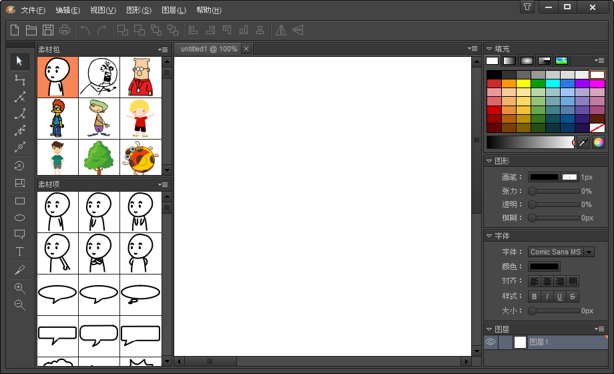
Task: Select the arrow selection tool
Action: tap(19, 61)
